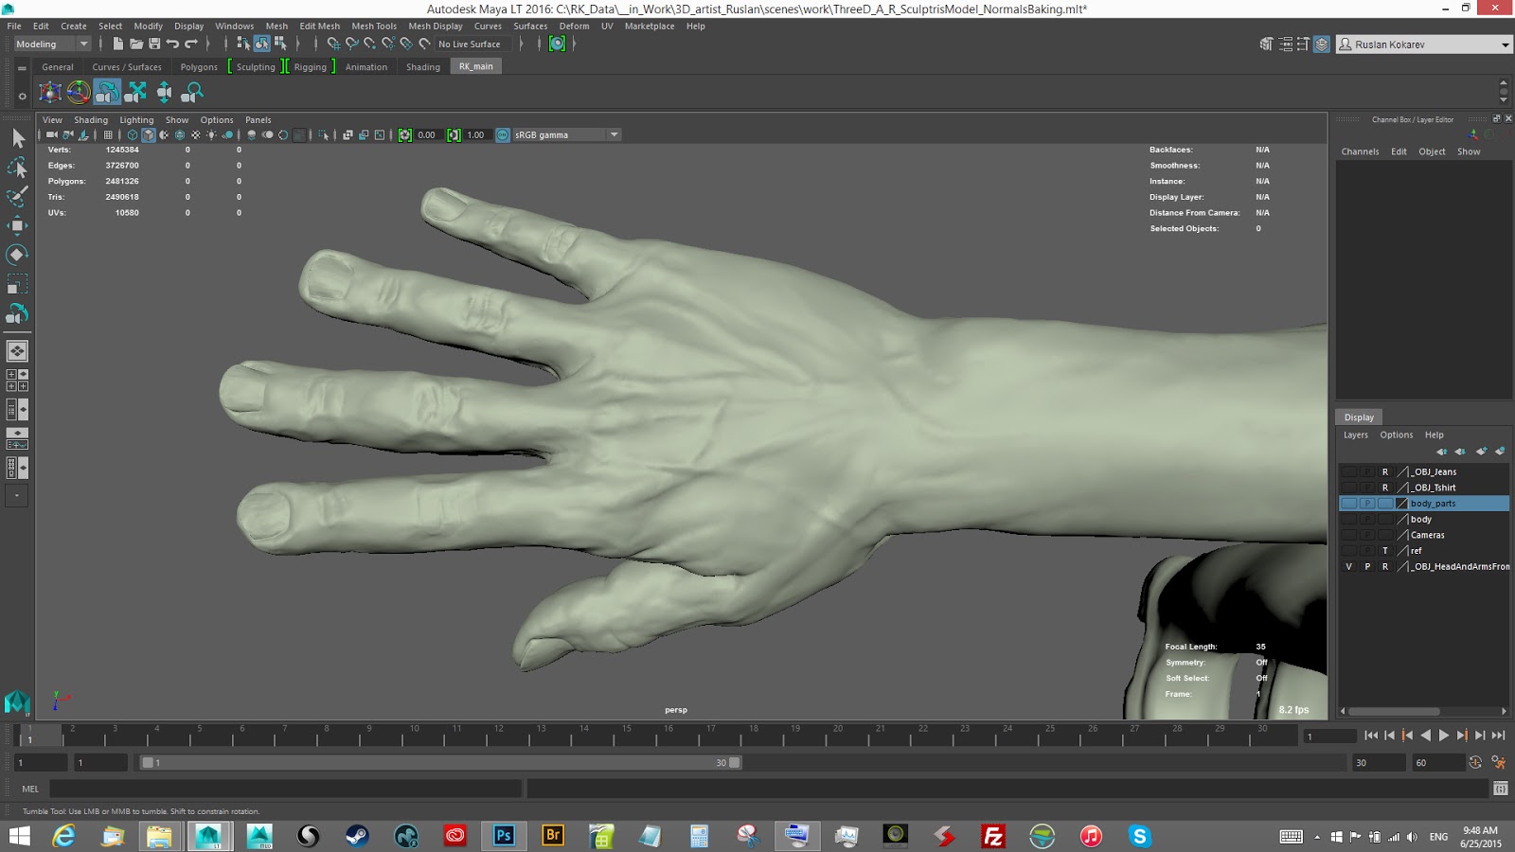Move body_parts layer up in the list
This screenshot has width=1515, height=852.
point(1441,452)
